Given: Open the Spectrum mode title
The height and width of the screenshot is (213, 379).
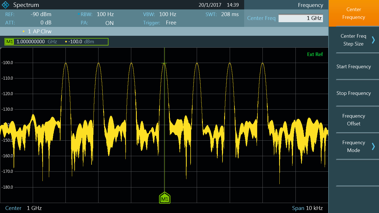Looking at the screenshot, I should [26, 5].
